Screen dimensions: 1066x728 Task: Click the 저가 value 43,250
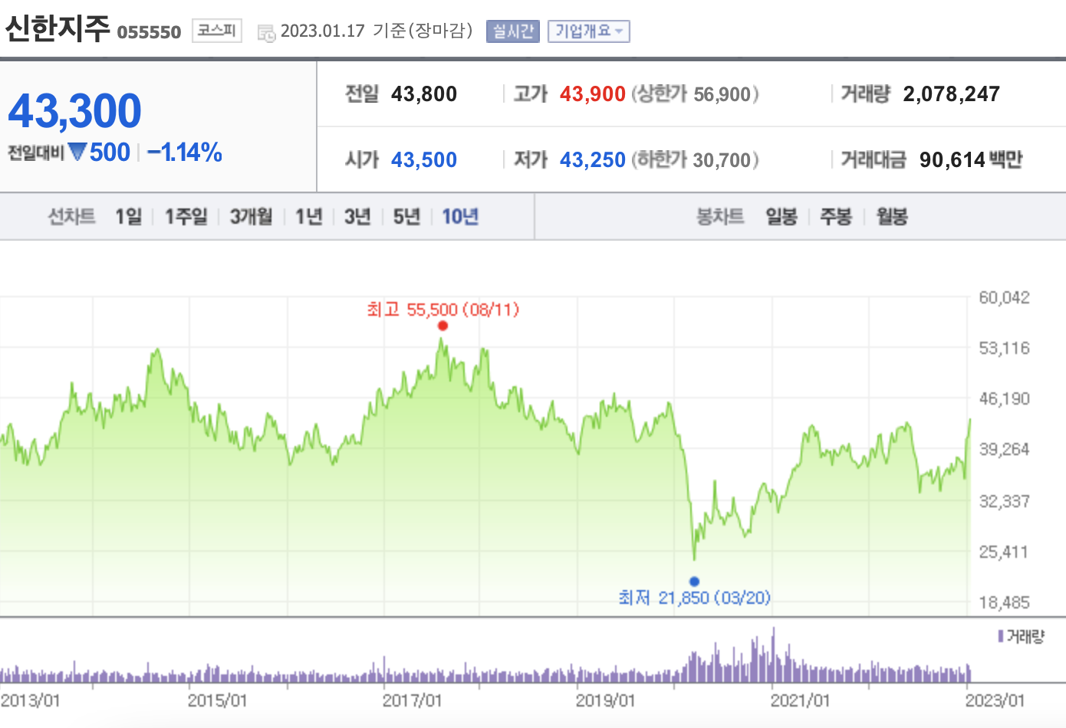593,160
